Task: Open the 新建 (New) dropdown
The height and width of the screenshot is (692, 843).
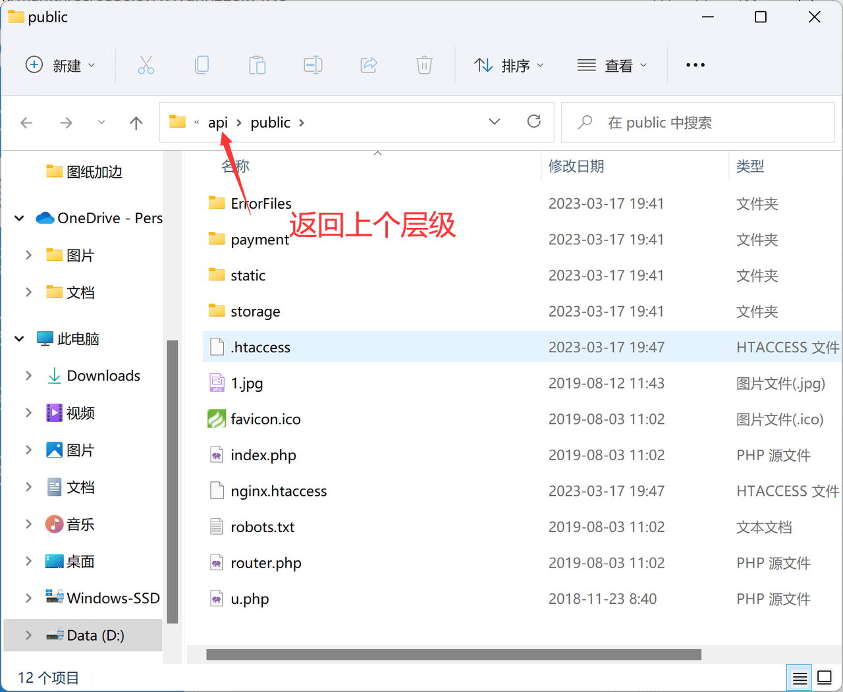Action: click(x=61, y=65)
